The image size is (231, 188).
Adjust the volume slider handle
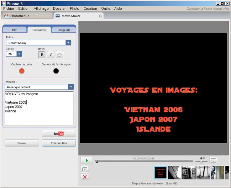tap(202, 162)
